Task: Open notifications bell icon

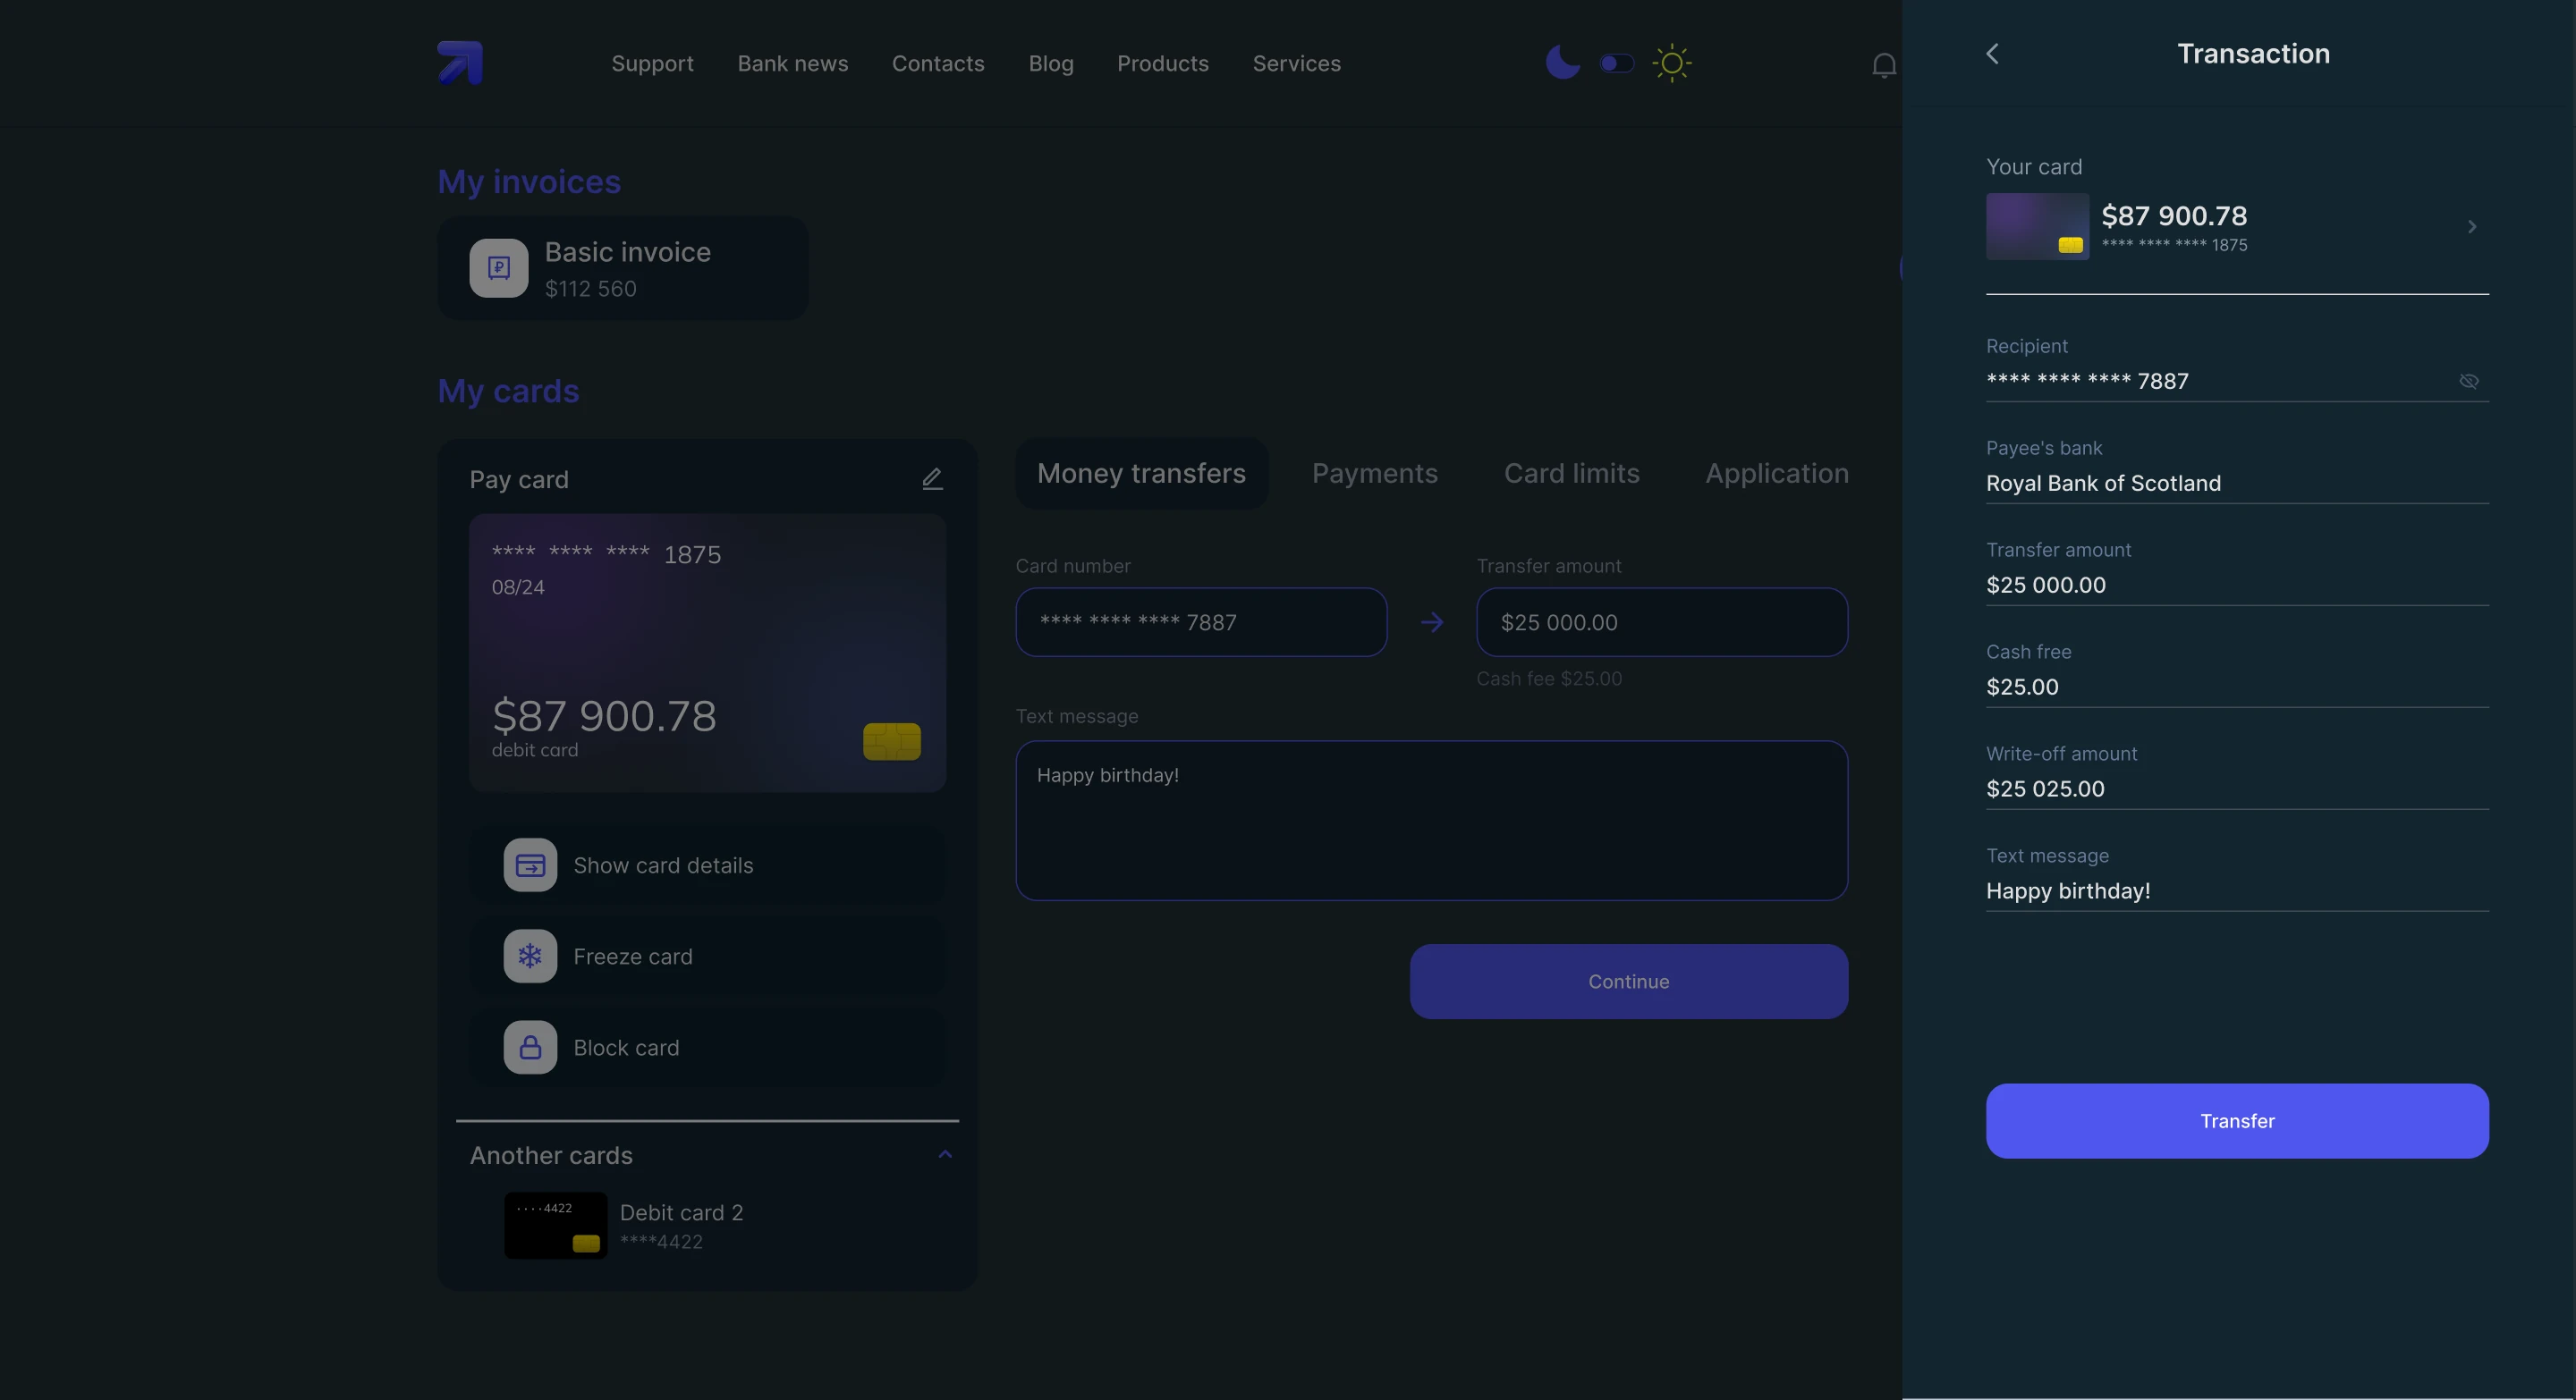Action: [x=1883, y=65]
